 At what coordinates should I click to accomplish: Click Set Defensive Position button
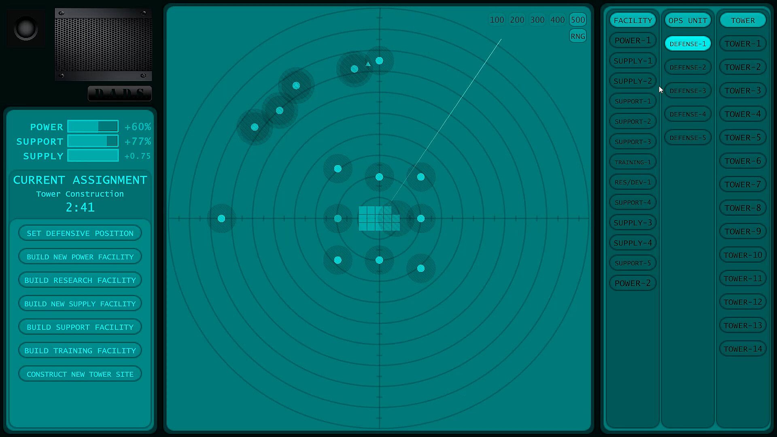coord(80,233)
